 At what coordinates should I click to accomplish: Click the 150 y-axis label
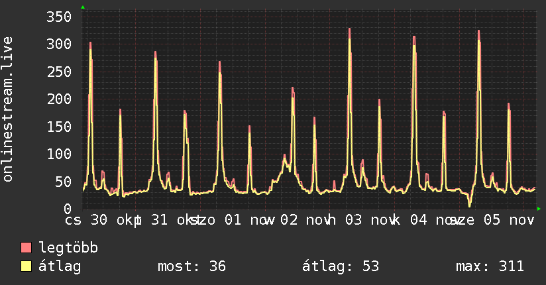[x=59, y=127]
